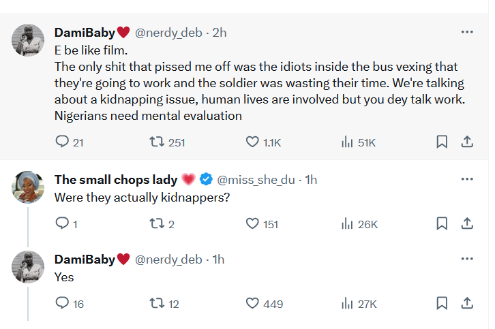Like the 'Yes' reply with 449 likes
The image size is (495, 329).
252,303
